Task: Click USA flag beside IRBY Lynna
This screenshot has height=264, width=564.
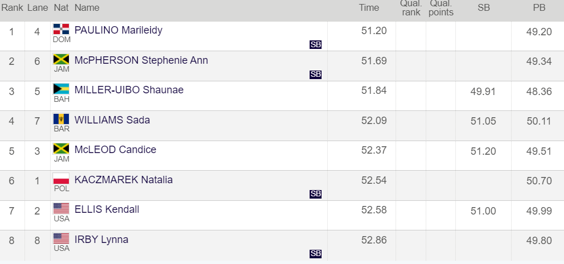Action: pyautogui.click(x=61, y=238)
